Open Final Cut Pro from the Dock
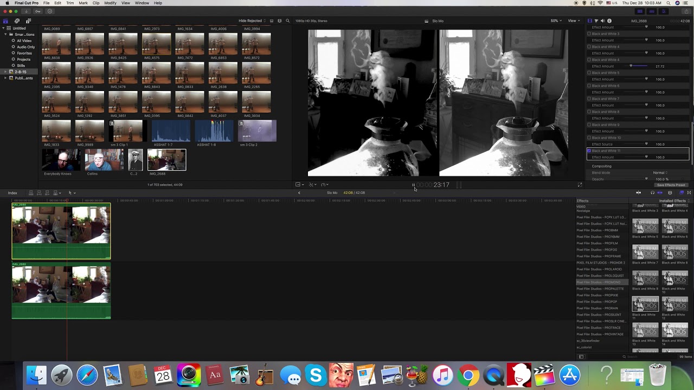This screenshot has width=694, height=390. tap(544, 375)
